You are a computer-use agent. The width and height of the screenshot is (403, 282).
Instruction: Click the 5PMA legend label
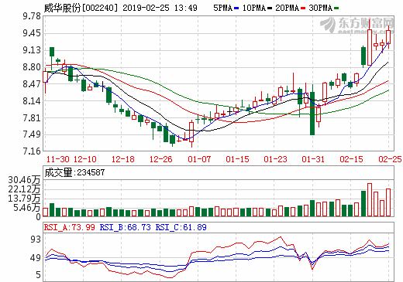[x=222, y=8]
